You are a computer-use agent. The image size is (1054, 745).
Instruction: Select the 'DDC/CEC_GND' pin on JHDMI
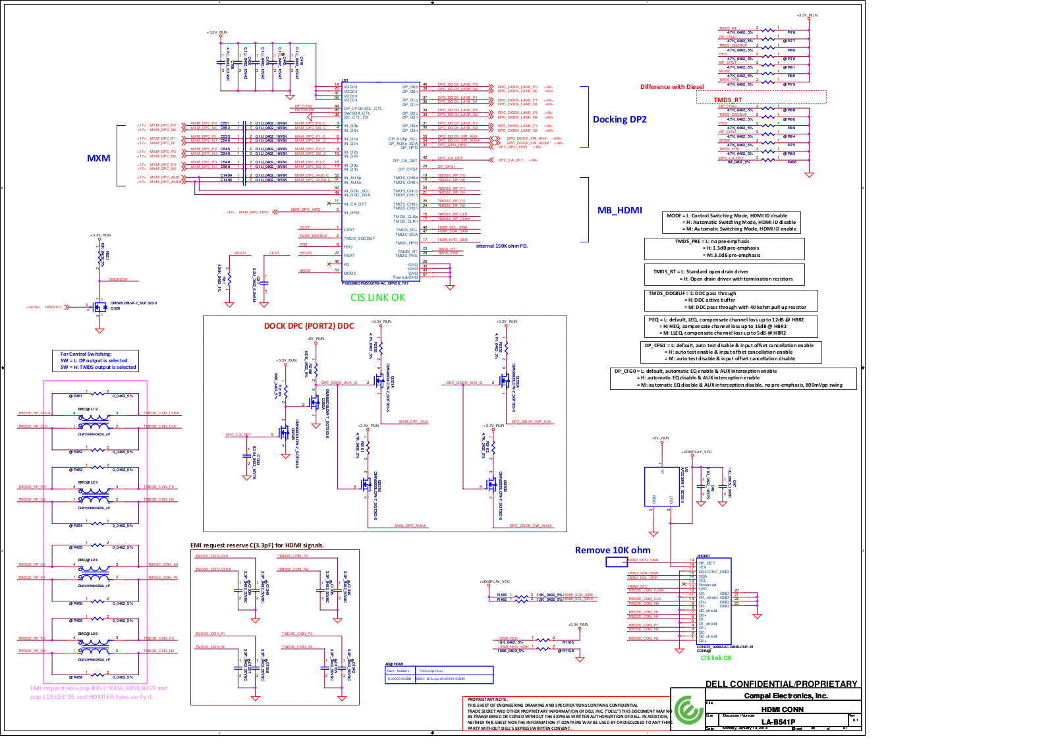(714, 572)
